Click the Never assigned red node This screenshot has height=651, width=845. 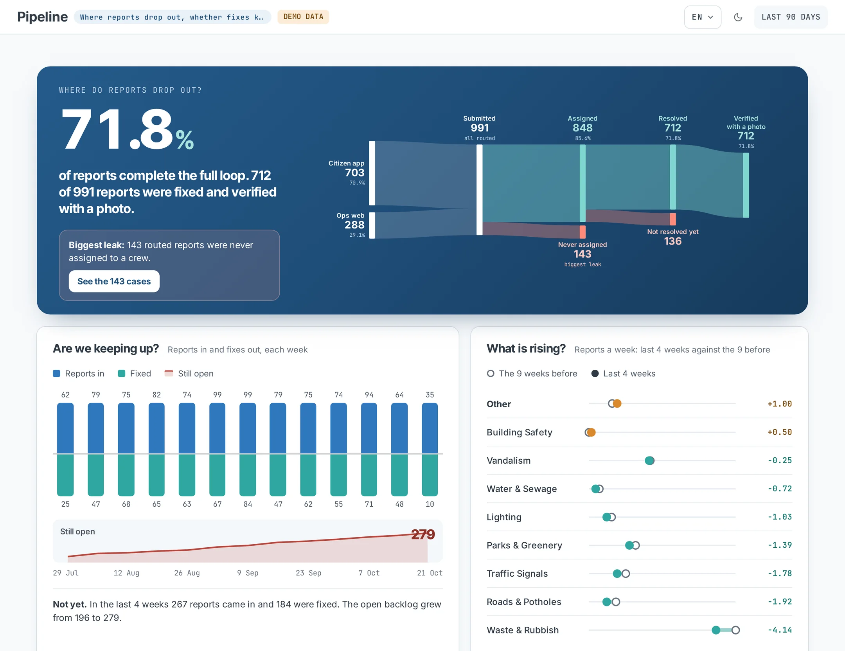pos(583,232)
